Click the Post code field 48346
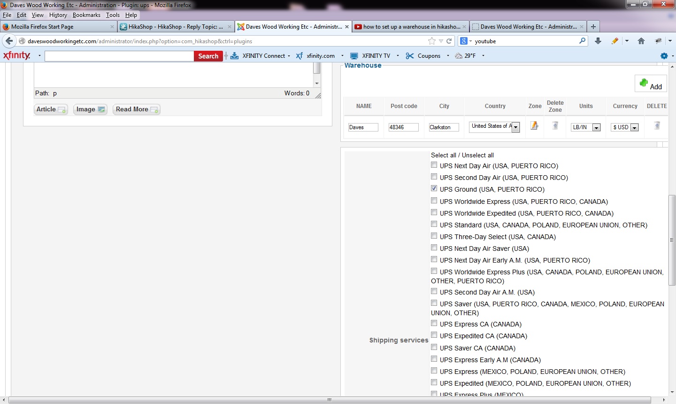The height and width of the screenshot is (404, 676). point(404,127)
